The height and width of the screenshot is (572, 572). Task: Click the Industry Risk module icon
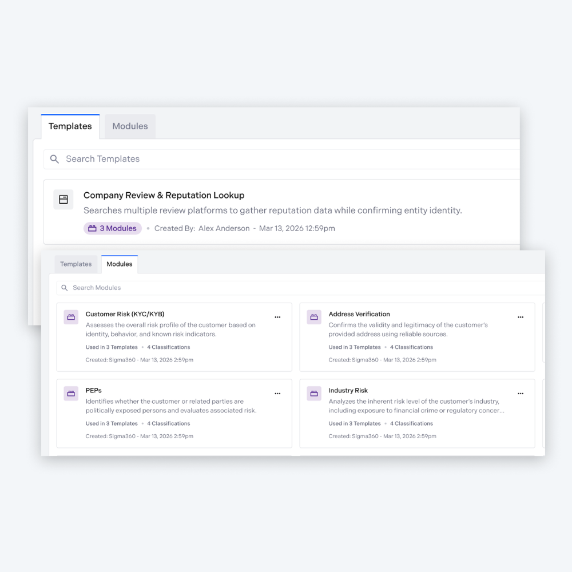(314, 394)
